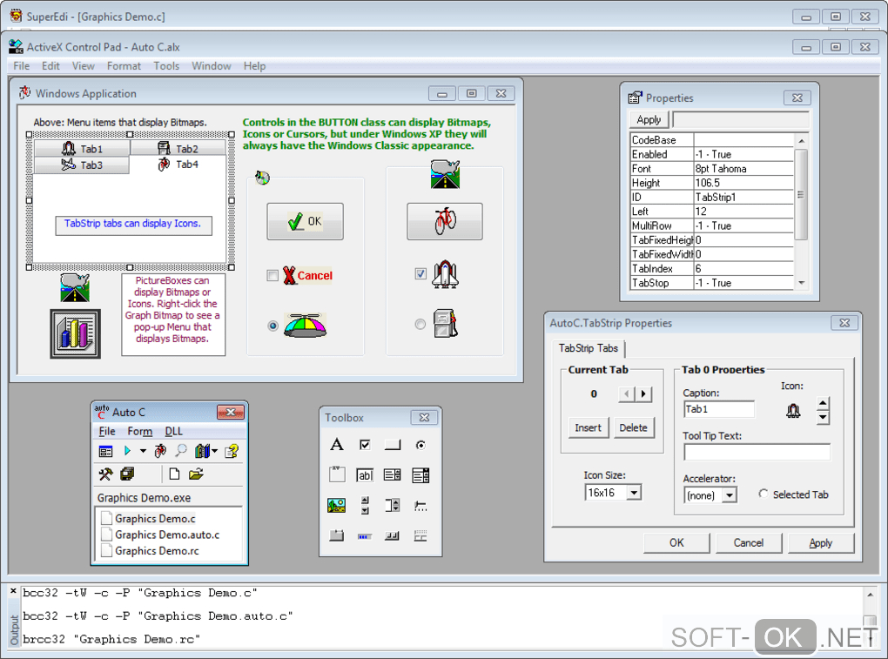Select the spin button tool in Toolbox
The width and height of the screenshot is (888, 659).
[365, 505]
